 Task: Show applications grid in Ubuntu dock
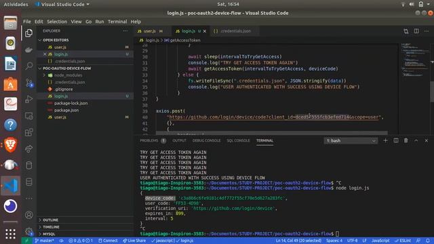[x=10, y=234]
